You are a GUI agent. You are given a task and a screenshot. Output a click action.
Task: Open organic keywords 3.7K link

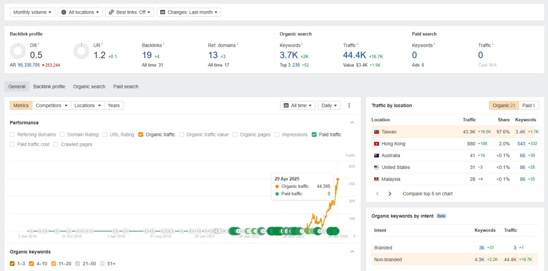point(289,55)
